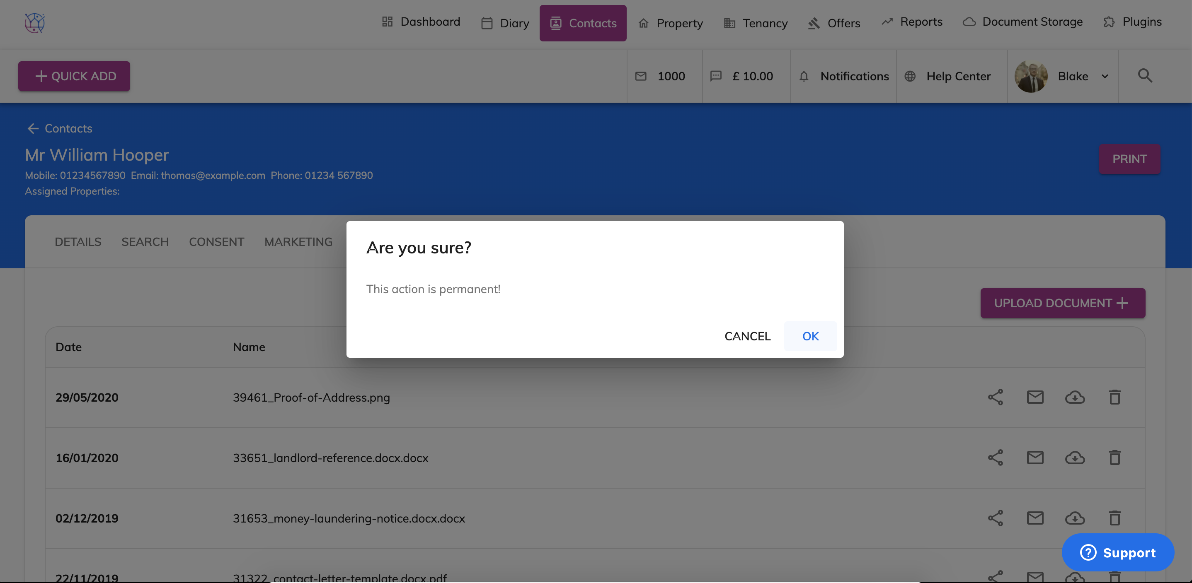Switch to the CONSENT tab

click(x=216, y=242)
